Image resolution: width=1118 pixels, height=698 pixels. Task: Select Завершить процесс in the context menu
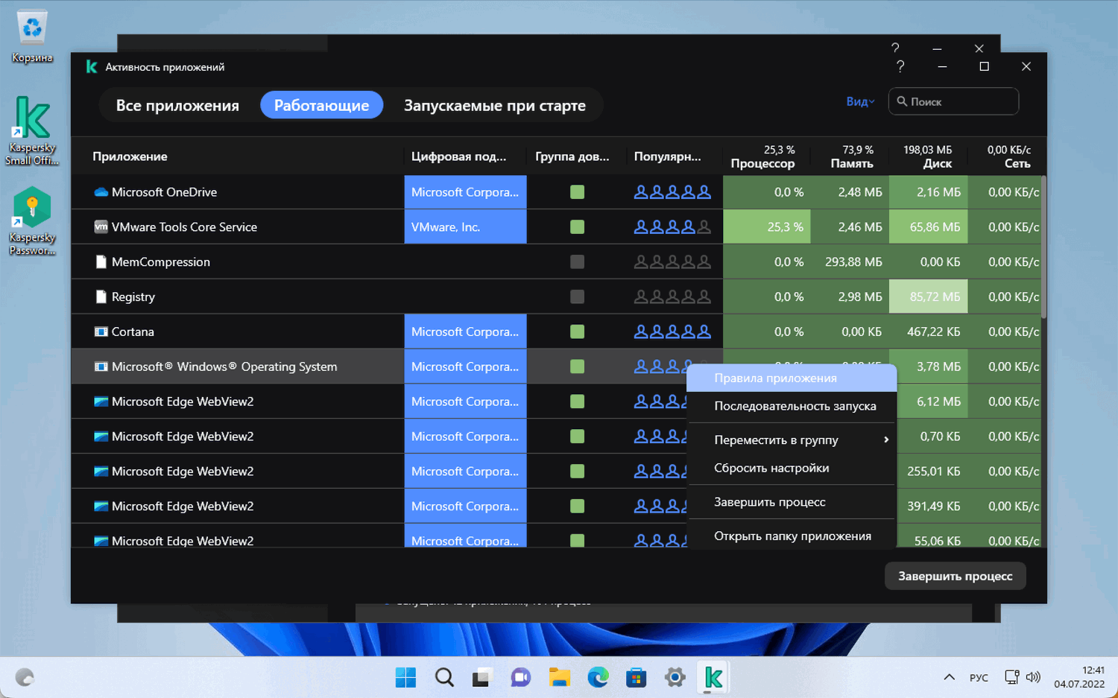point(792,502)
